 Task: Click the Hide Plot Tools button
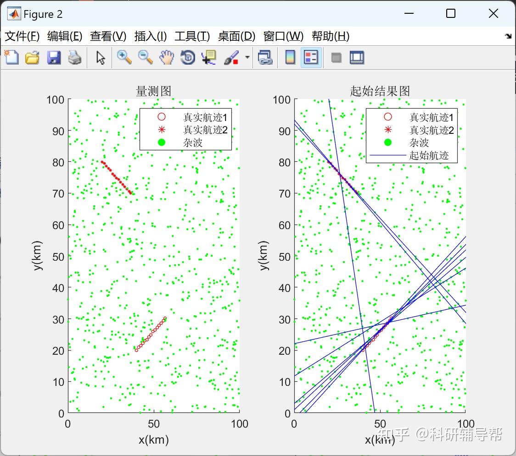[336, 57]
